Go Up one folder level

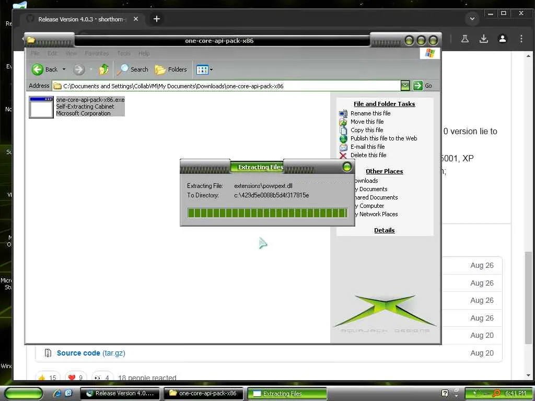pyautogui.click(x=104, y=69)
